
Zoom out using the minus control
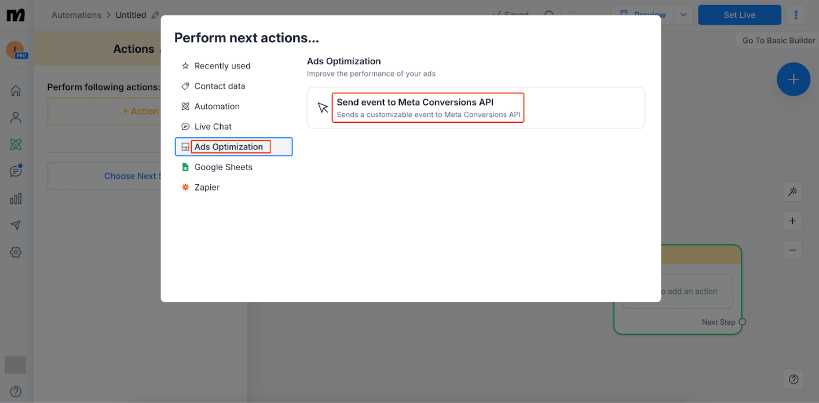(792, 250)
